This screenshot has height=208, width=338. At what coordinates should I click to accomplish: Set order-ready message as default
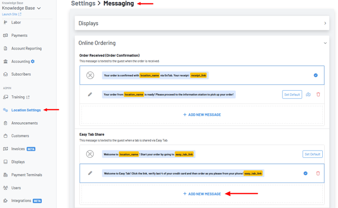pyautogui.click(x=292, y=94)
